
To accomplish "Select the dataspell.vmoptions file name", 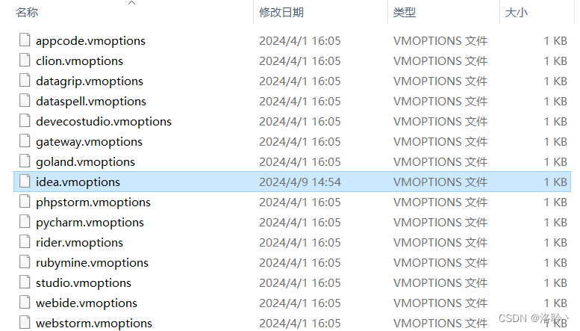I will point(91,101).
